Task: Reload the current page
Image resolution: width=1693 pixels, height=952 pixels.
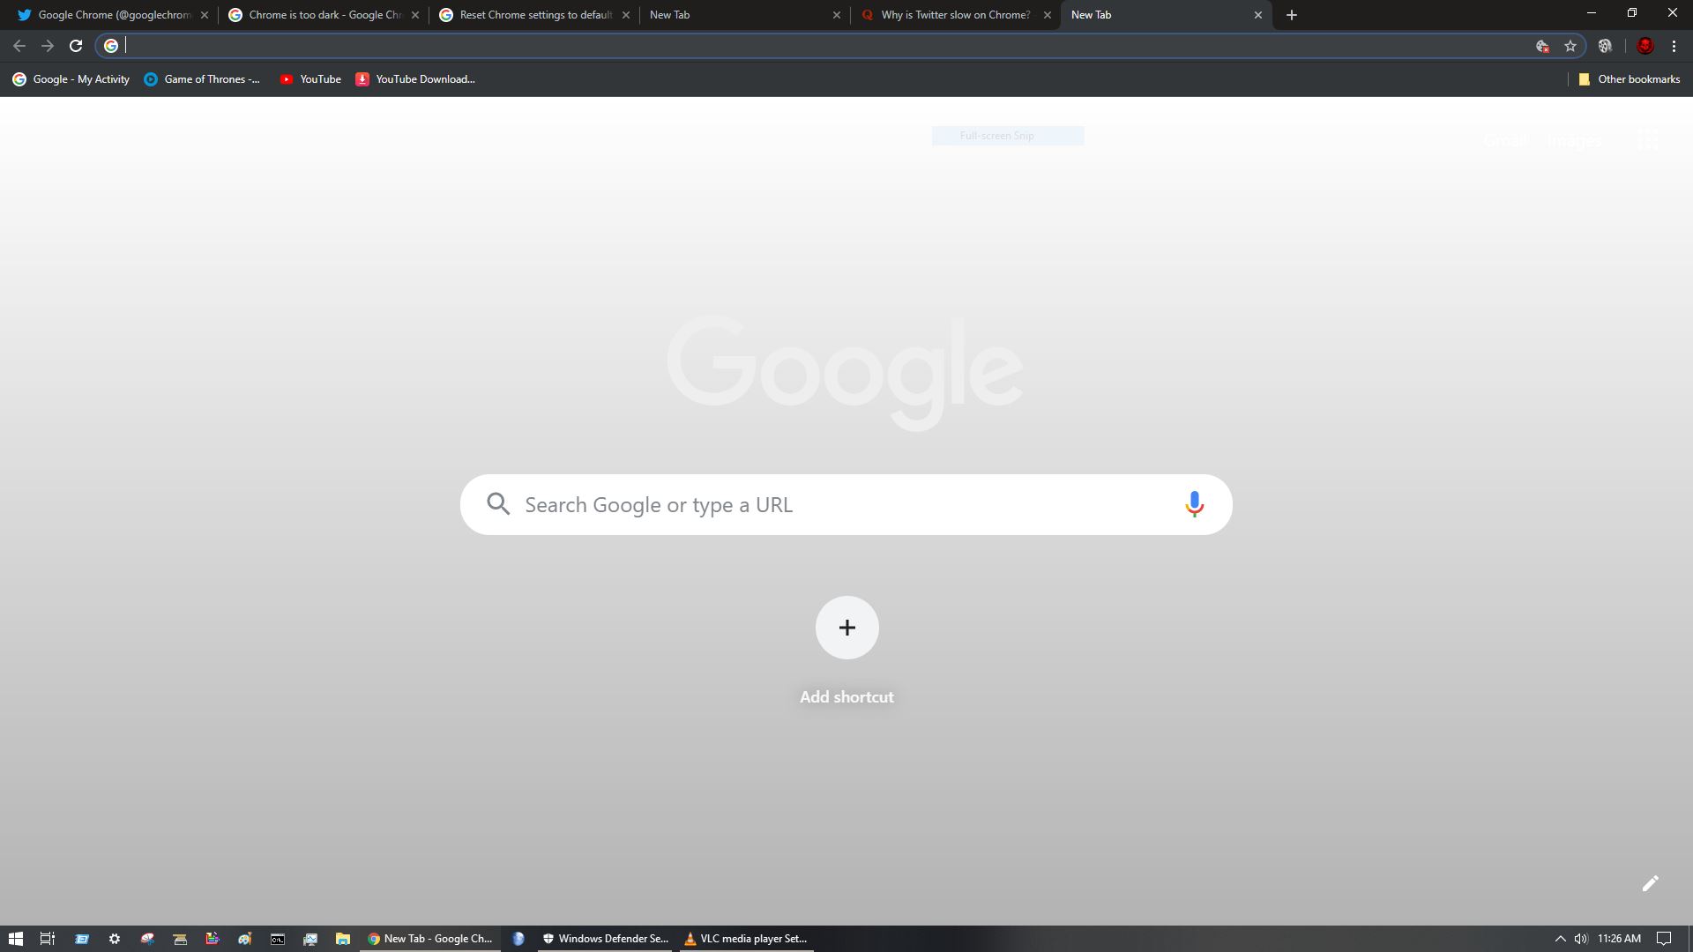Action: click(x=76, y=46)
